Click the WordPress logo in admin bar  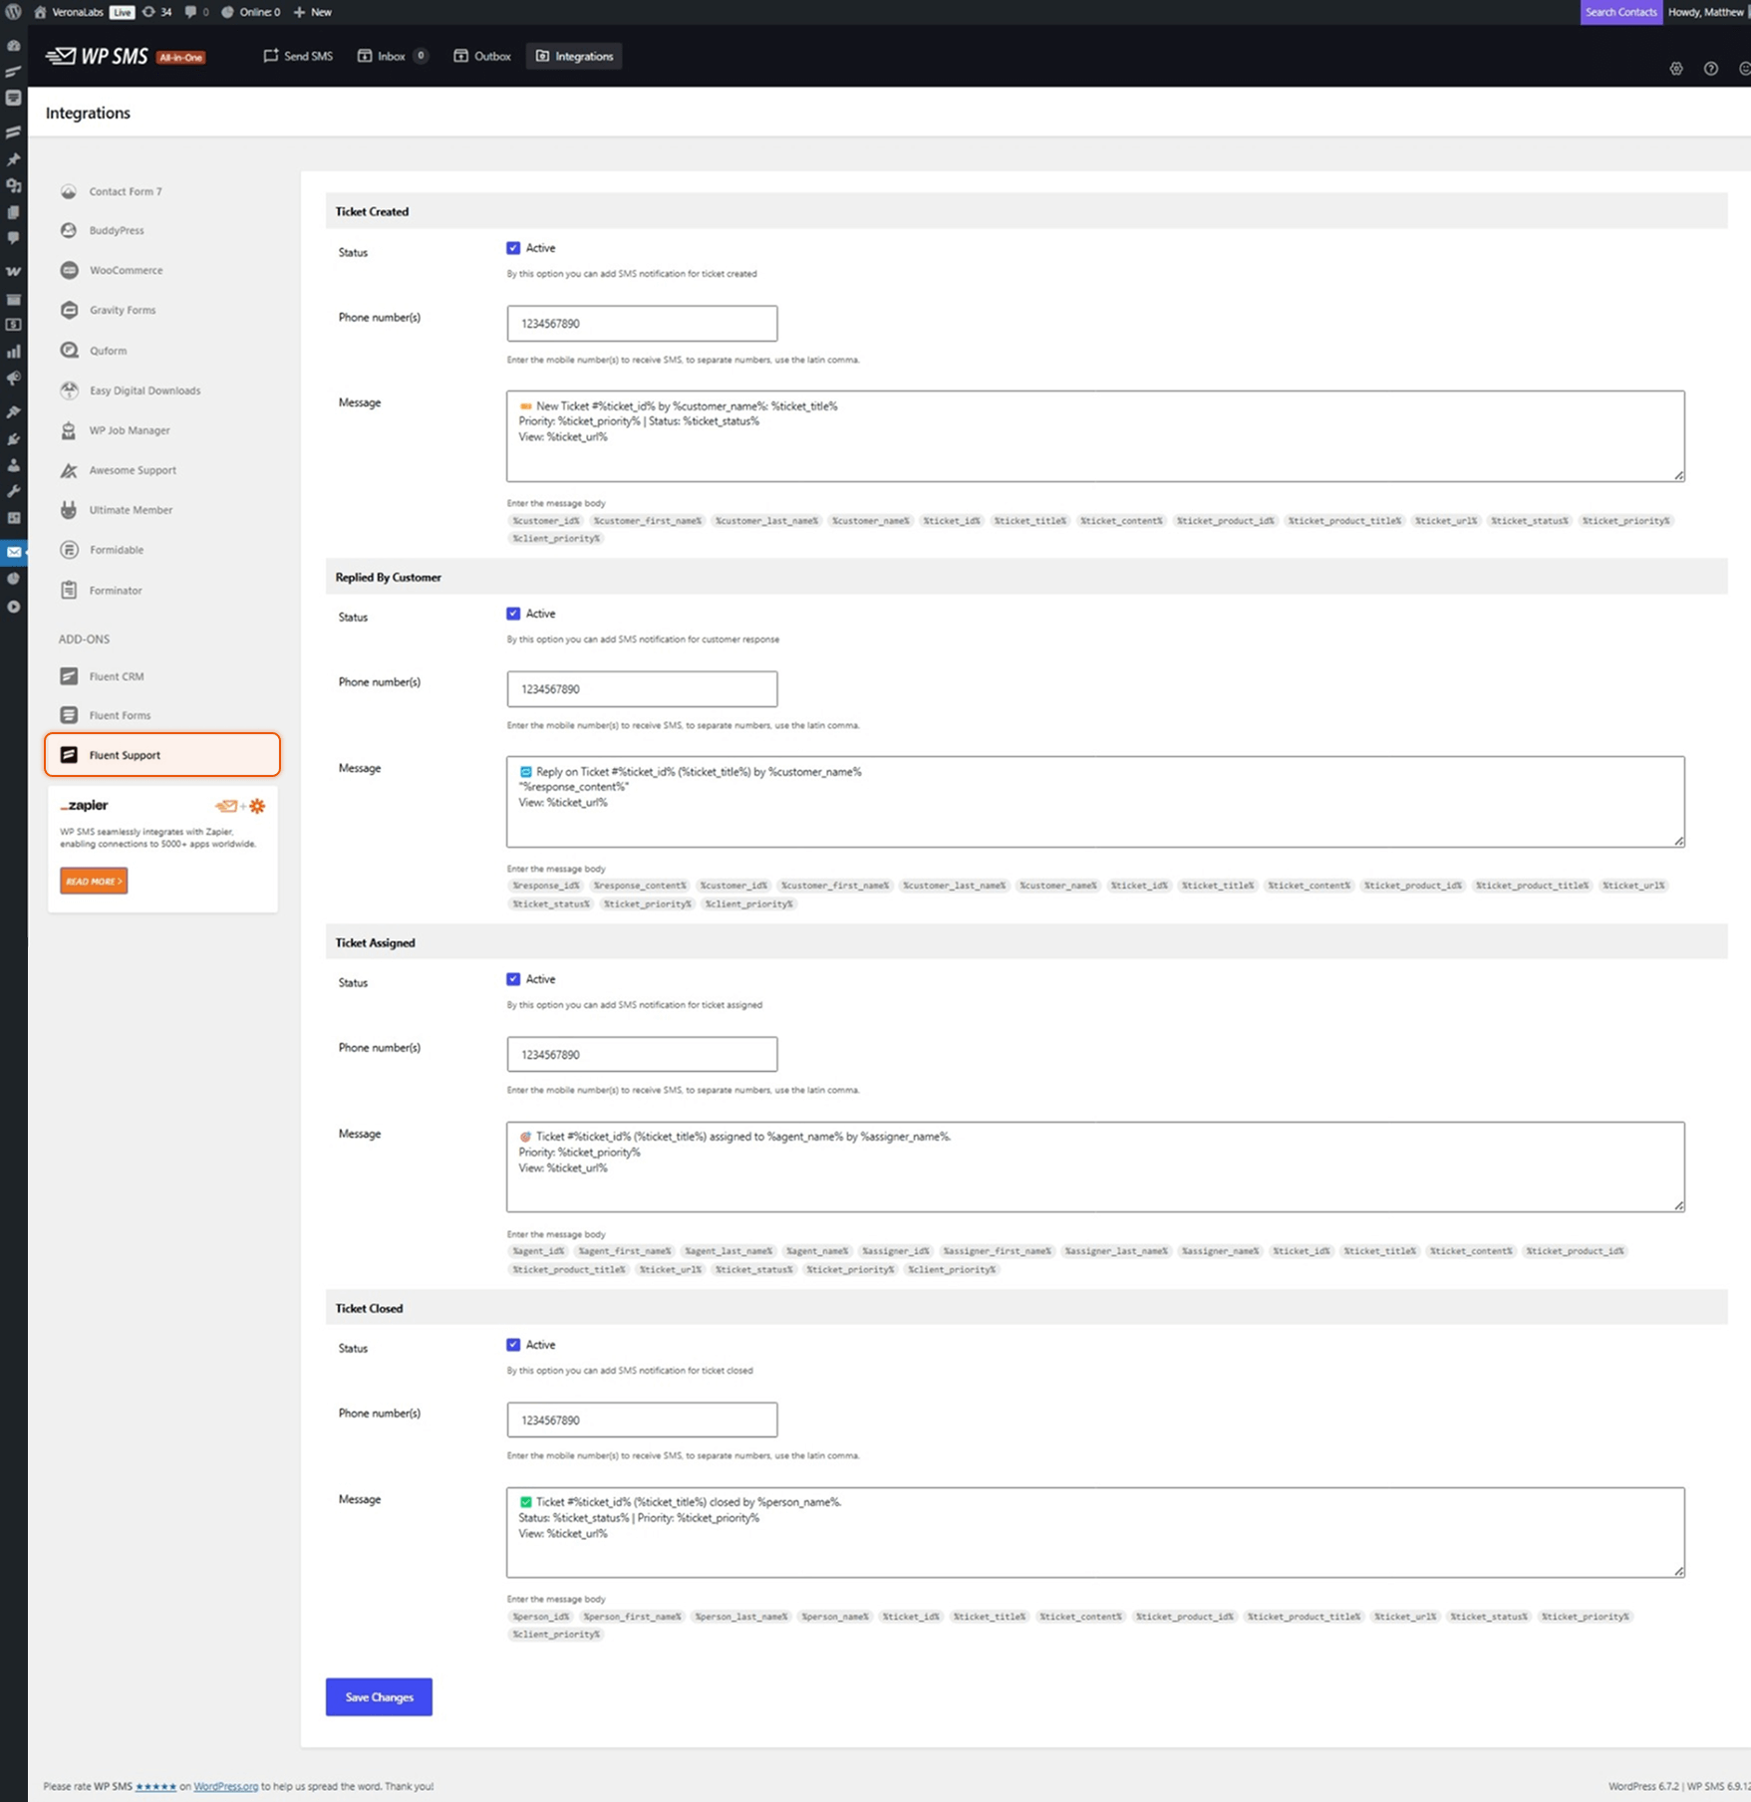click(x=14, y=12)
